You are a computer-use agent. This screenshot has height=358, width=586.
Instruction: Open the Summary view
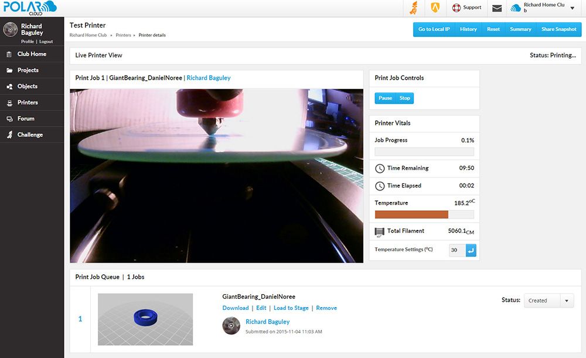click(520, 29)
